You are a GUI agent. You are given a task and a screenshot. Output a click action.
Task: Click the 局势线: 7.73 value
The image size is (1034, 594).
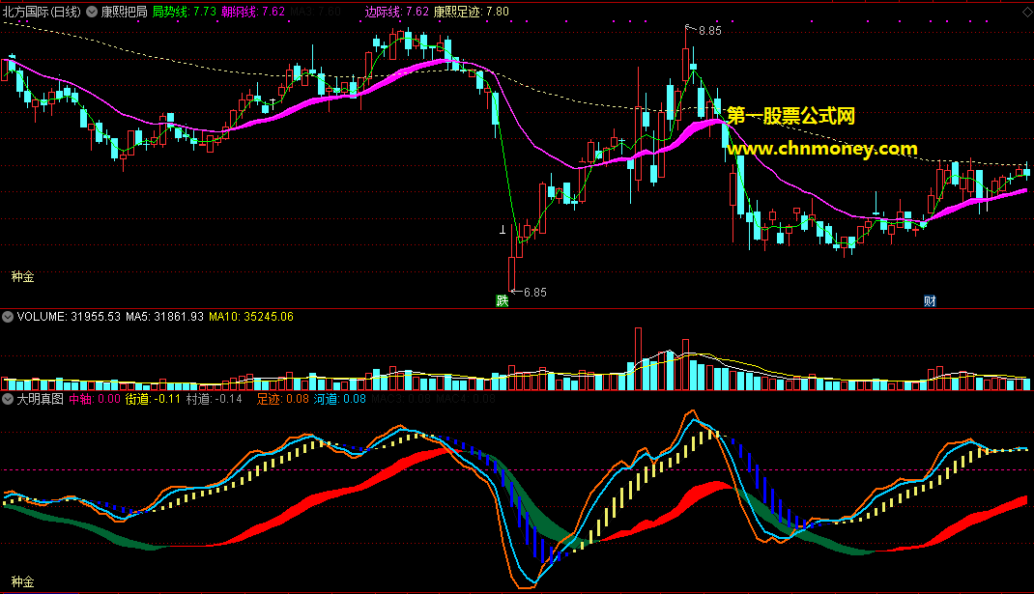184,12
